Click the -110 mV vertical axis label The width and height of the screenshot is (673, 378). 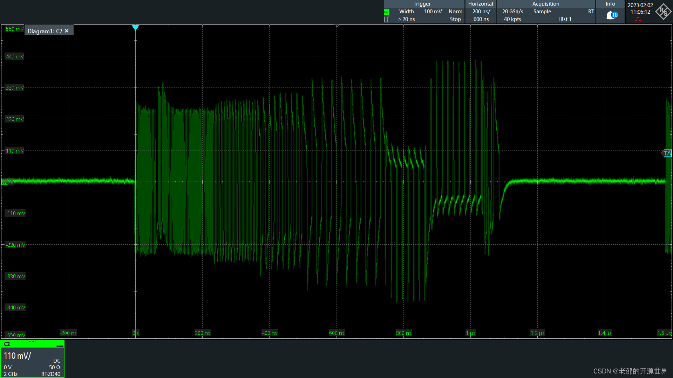click(15, 213)
